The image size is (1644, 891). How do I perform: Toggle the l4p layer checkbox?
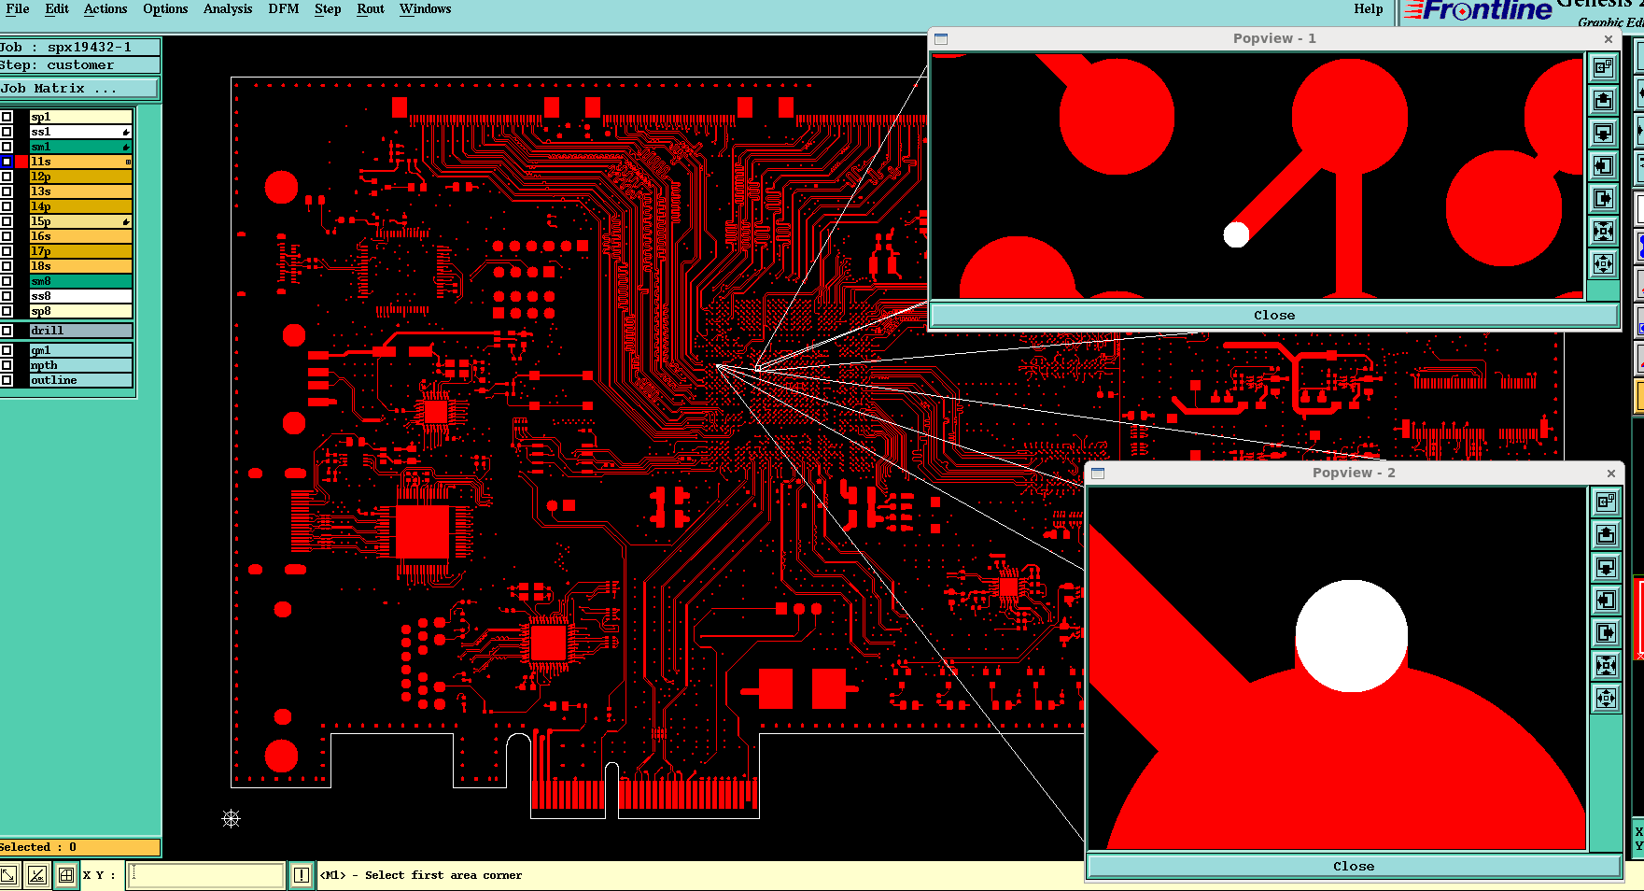tap(7, 206)
